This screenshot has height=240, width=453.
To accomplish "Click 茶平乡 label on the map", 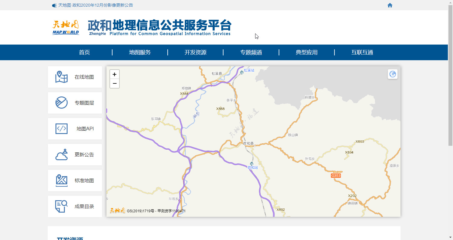I will click(232, 100).
